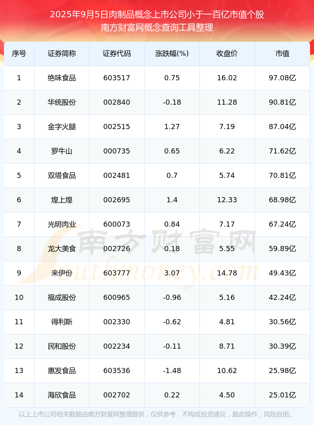Click closing price 16.02
The image size is (314, 425).
[x=227, y=78]
